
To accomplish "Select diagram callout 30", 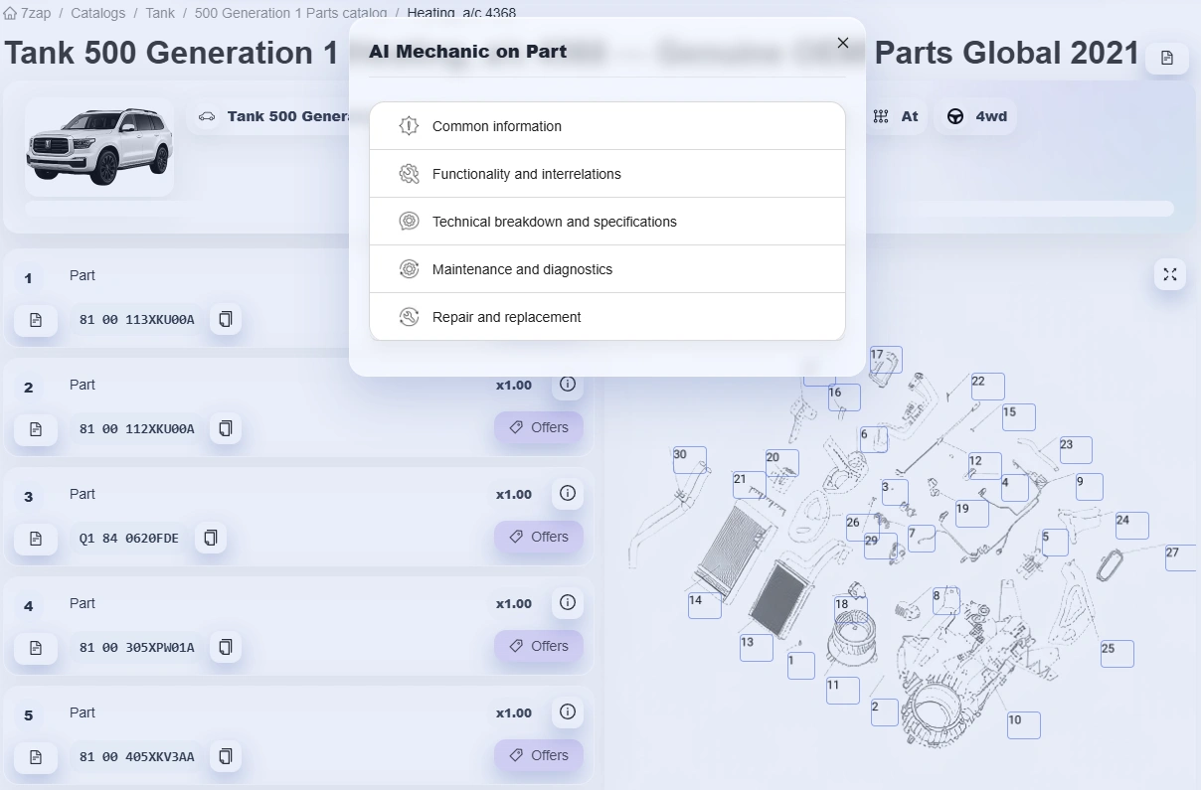I will (x=689, y=460).
